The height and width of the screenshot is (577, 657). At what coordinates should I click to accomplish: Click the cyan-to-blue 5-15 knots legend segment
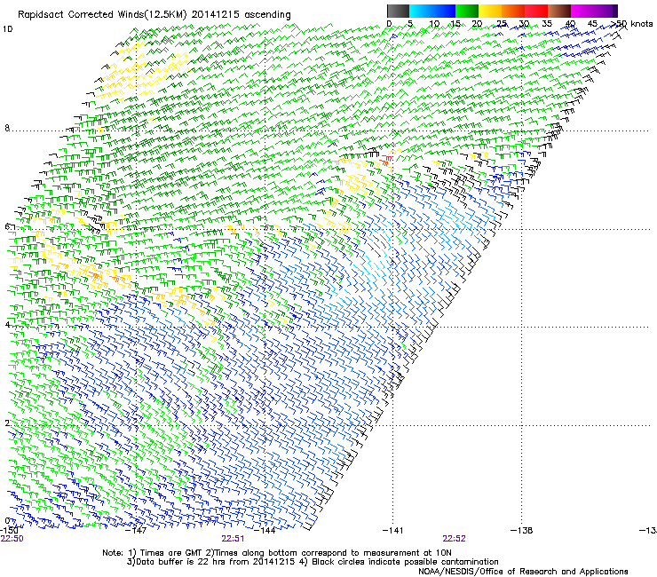[x=432, y=11]
